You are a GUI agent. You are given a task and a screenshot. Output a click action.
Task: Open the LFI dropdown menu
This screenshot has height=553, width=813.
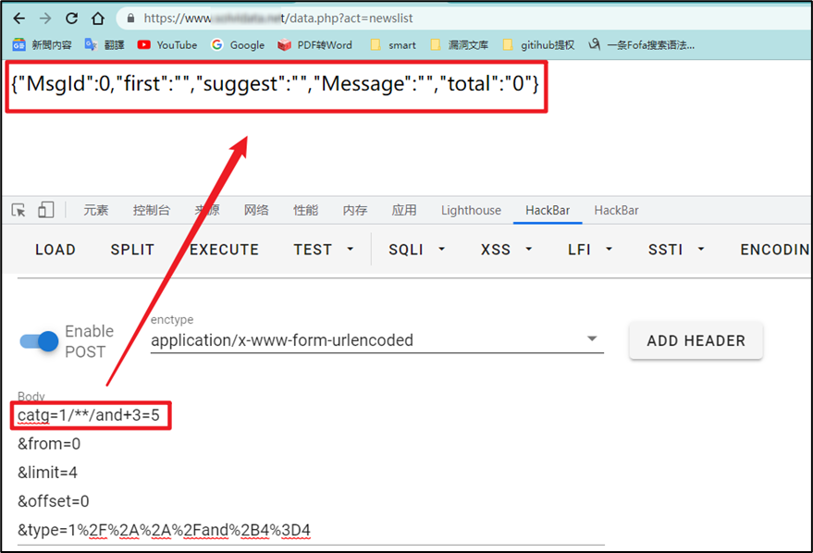pyautogui.click(x=590, y=250)
